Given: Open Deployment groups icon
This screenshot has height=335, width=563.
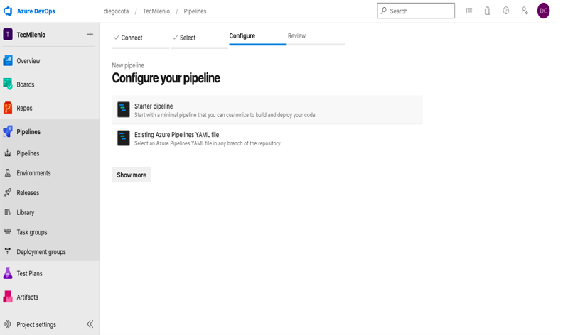Looking at the screenshot, I should [x=8, y=251].
